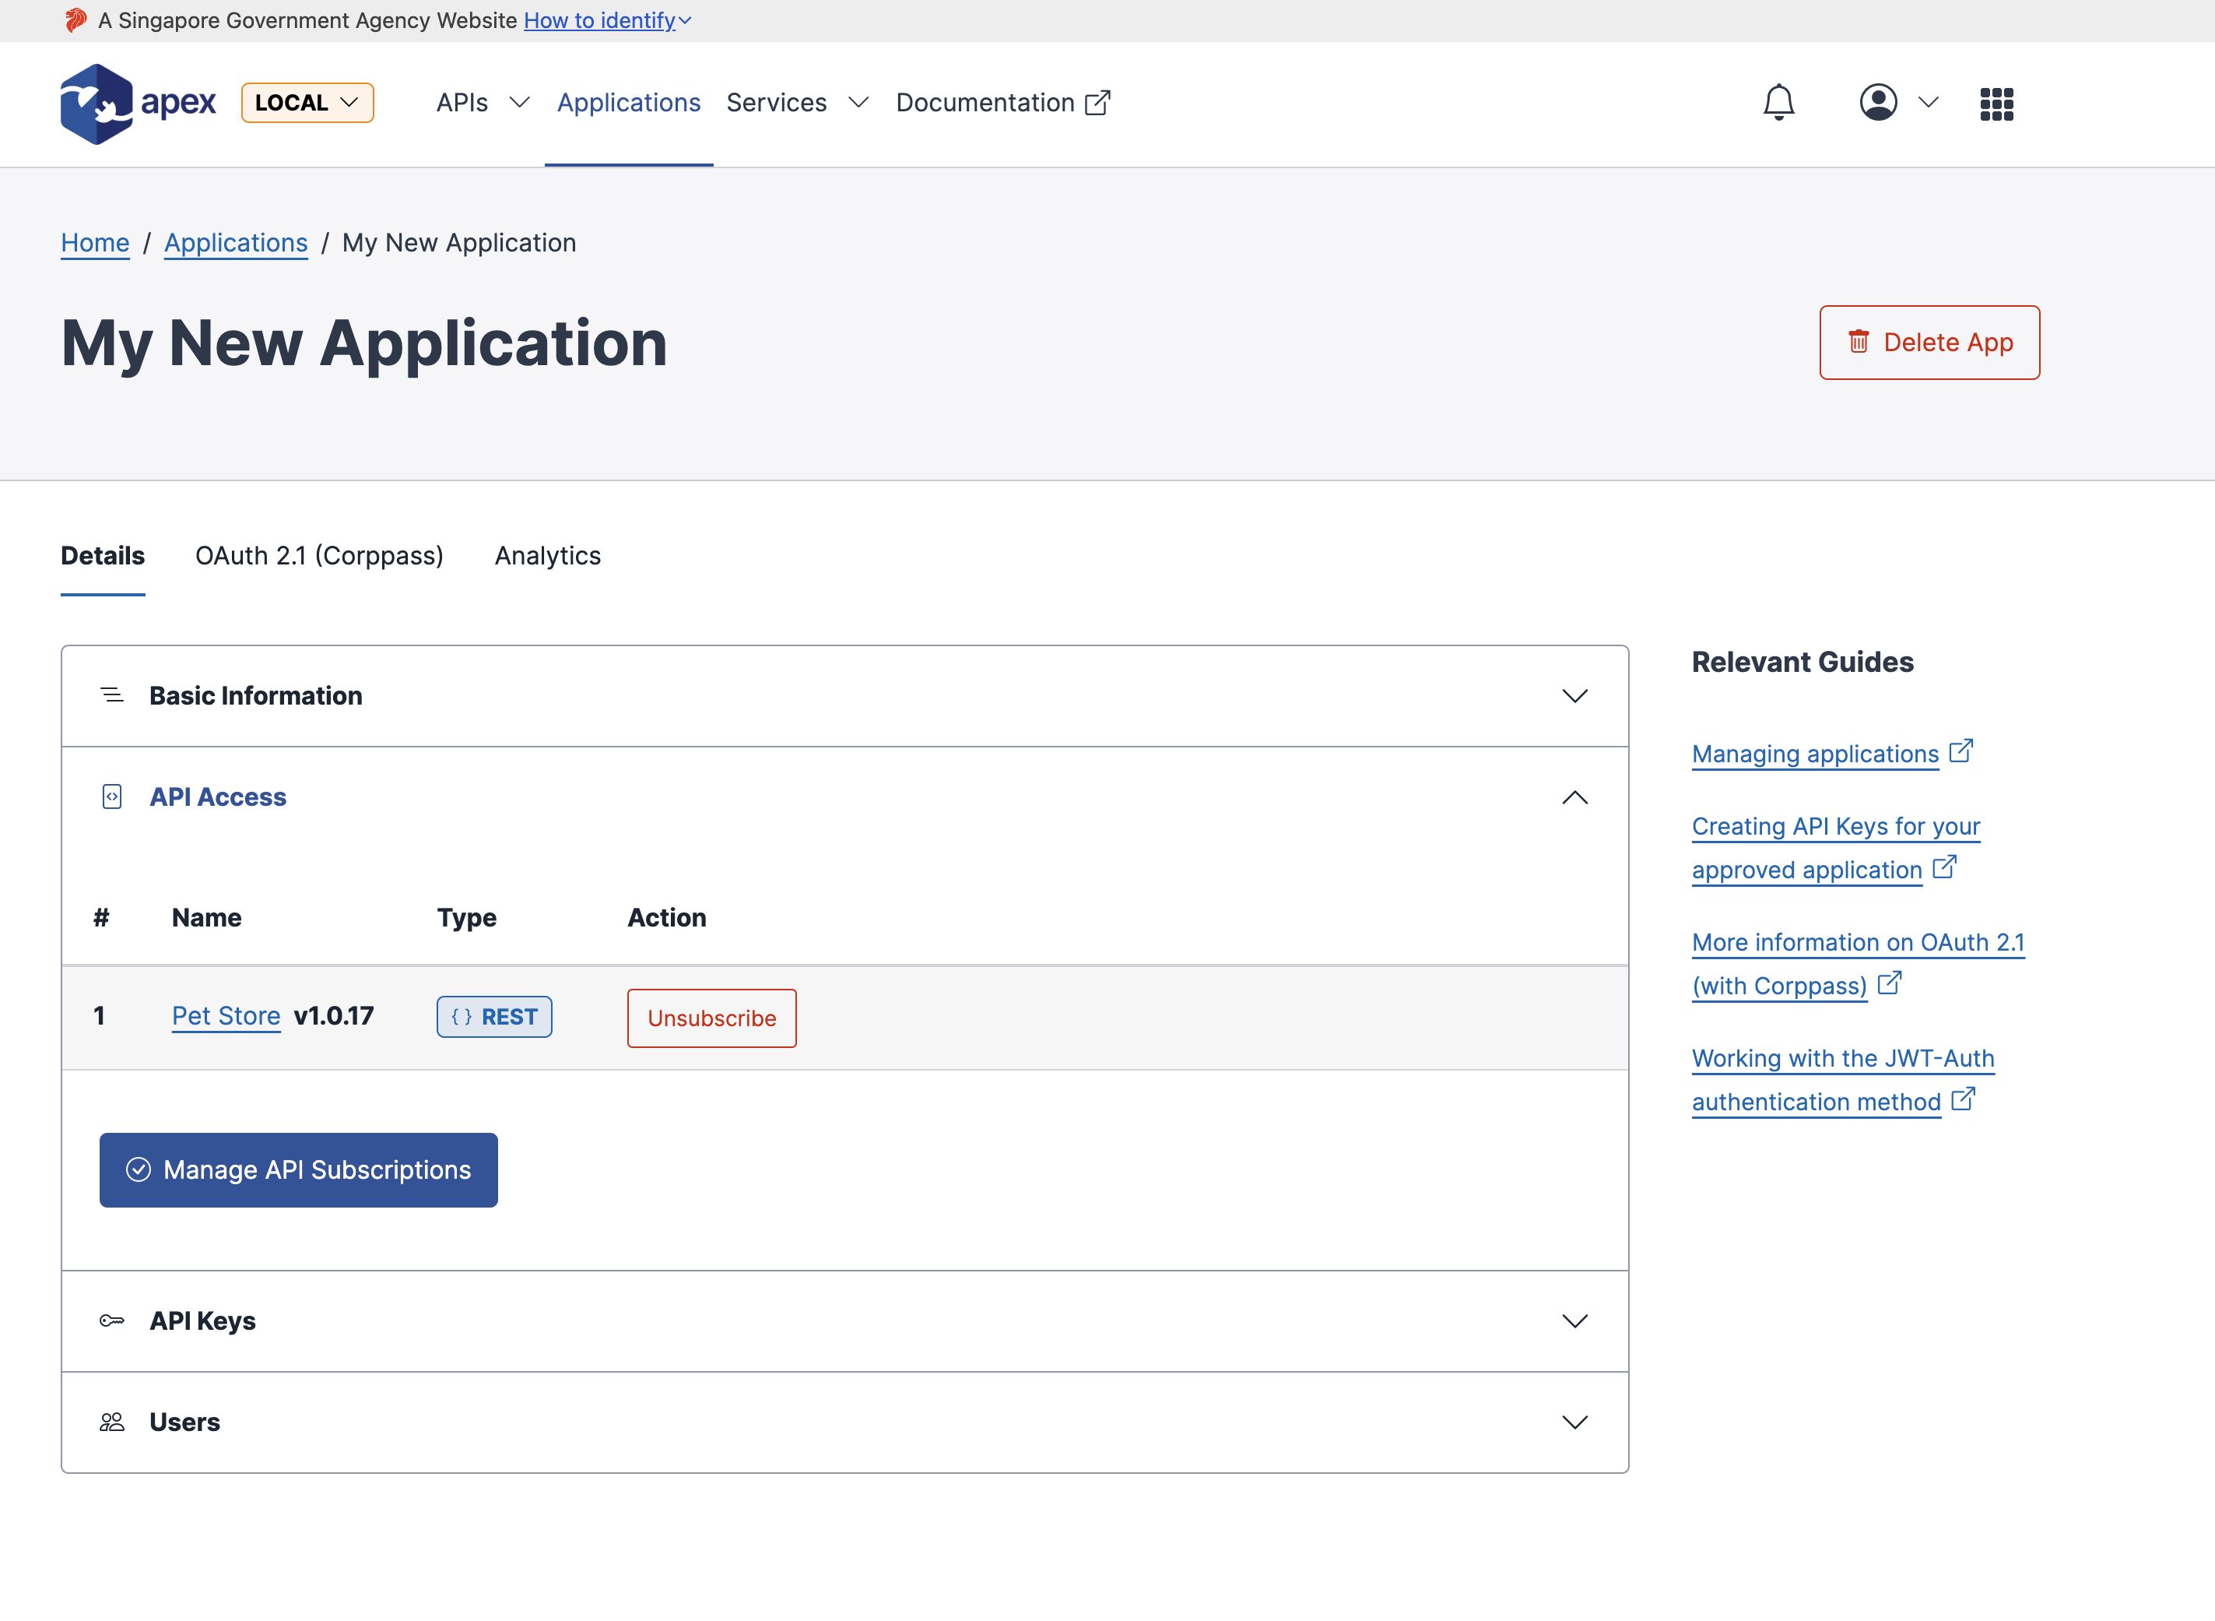Open the OAuth 2.1 (Corppass) tab
This screenshot has height=1621, width=2215.
[319, 555]
